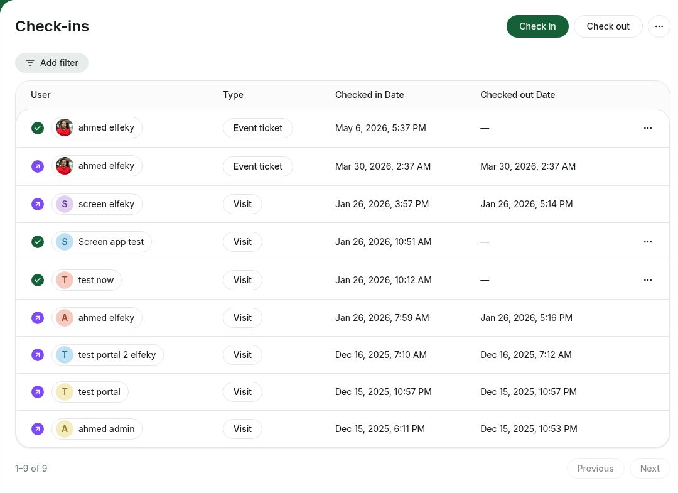Go to the Previous page

595,469
